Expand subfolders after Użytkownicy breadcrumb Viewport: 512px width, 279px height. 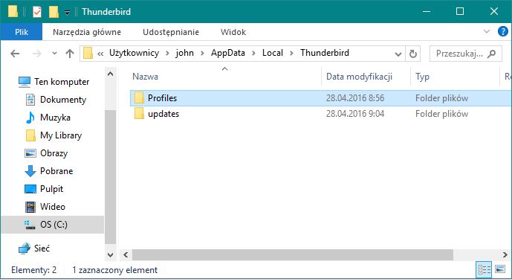point(167,54)
